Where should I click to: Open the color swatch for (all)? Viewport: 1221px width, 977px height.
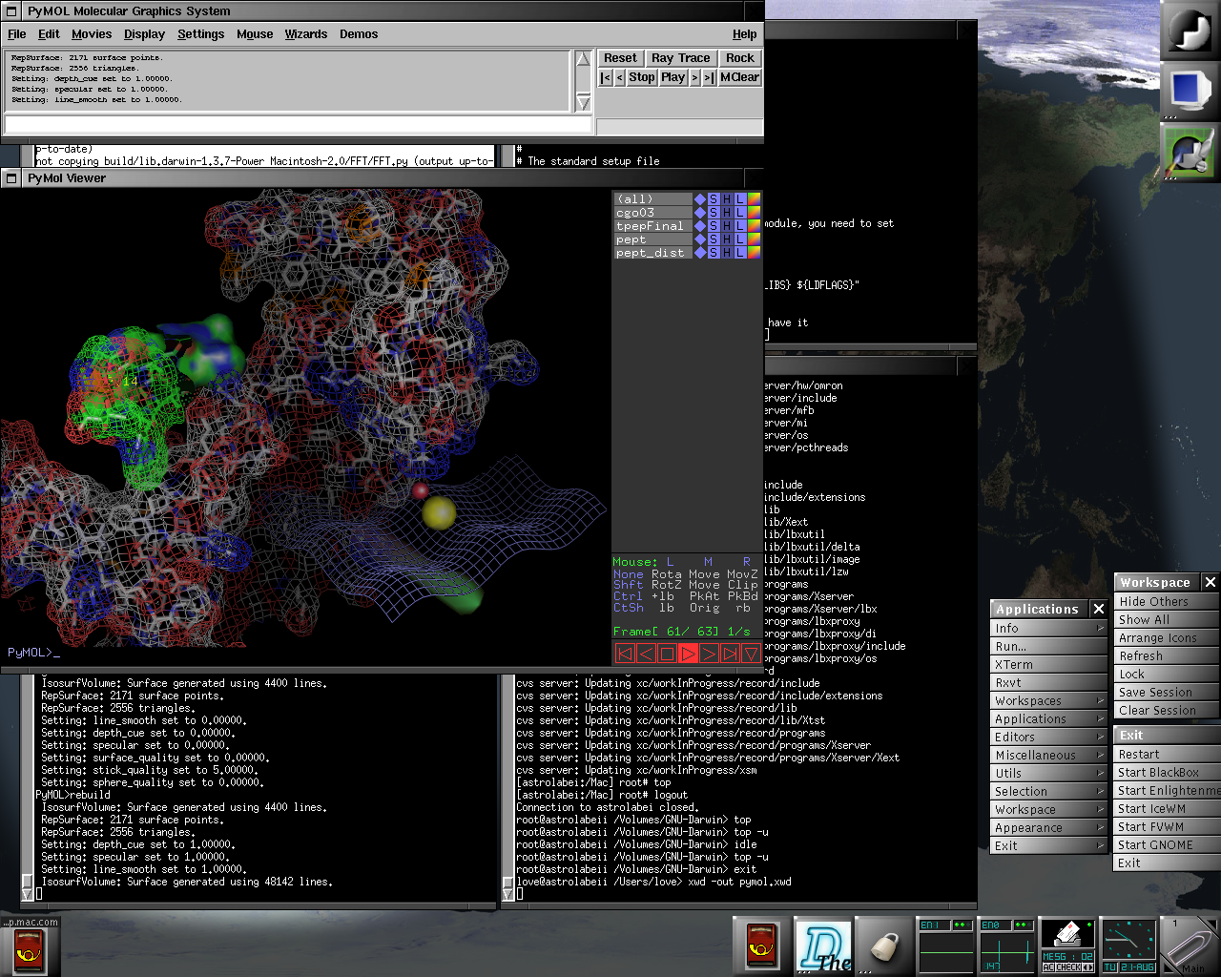(x=754, y=199)
